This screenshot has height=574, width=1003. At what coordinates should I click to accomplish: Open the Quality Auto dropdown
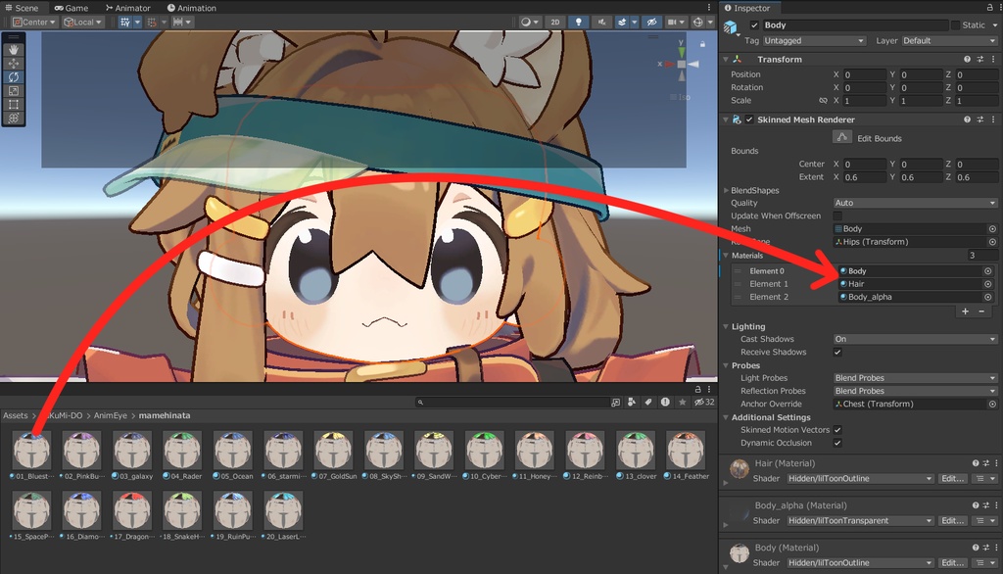pos(916,203)
